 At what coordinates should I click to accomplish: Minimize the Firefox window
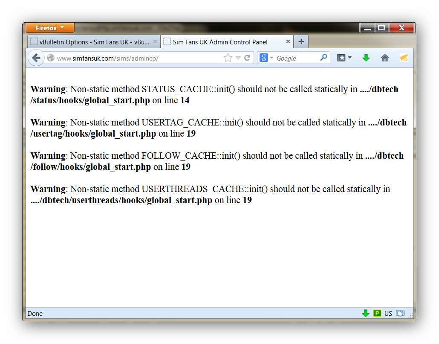(367, 28)
